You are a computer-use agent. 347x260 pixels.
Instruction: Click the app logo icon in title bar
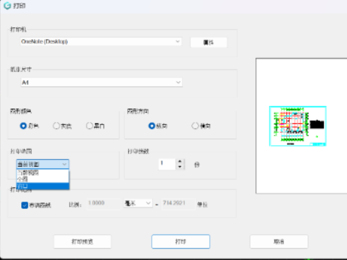[7, 6]
